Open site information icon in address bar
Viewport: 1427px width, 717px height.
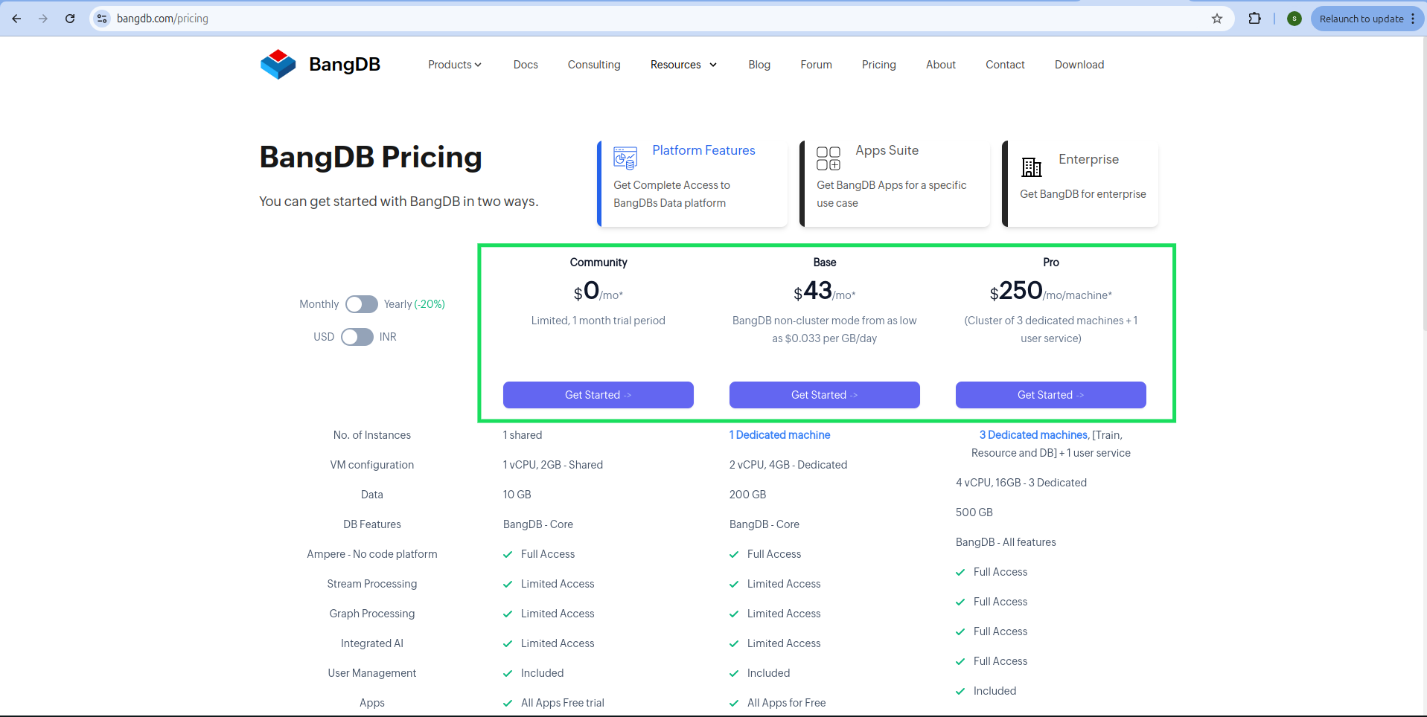pyautogui.click(x=103, y=19)
